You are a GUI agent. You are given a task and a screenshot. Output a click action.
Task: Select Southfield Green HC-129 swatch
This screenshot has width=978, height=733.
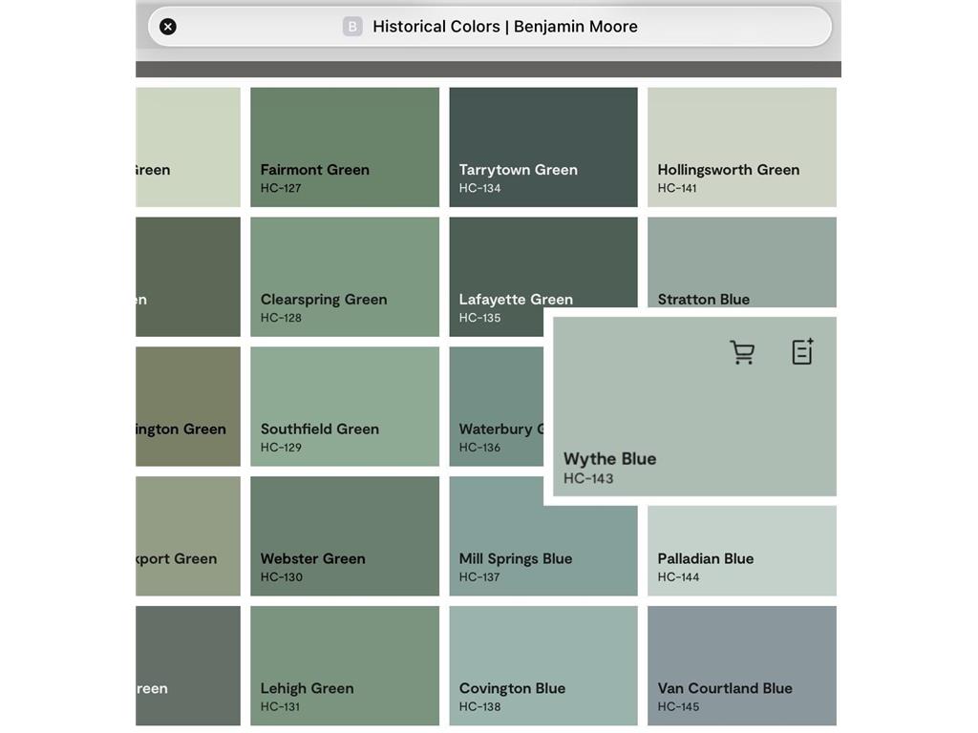point(345,407)
